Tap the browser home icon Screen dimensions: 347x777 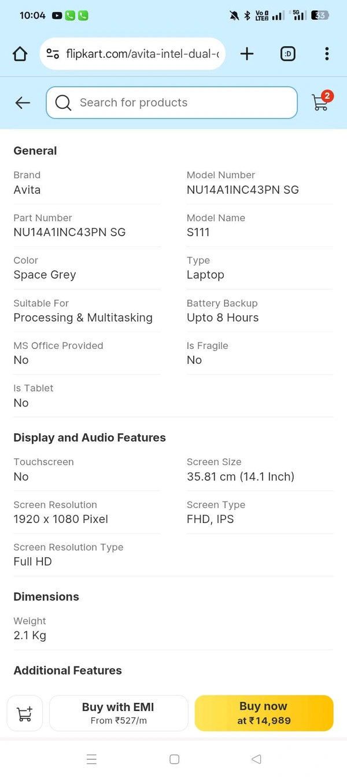coord(20,54)
